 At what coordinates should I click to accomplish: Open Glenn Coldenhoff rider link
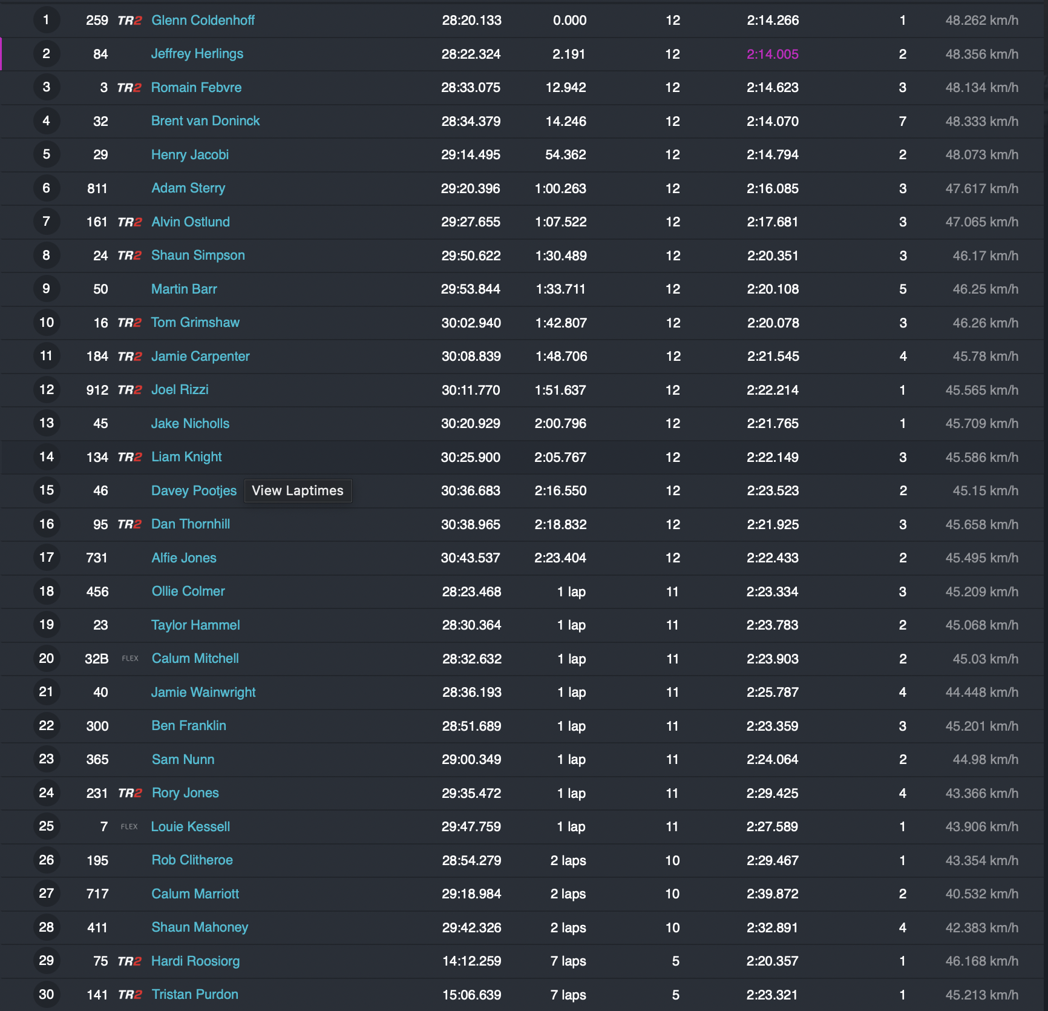(203, 21)
